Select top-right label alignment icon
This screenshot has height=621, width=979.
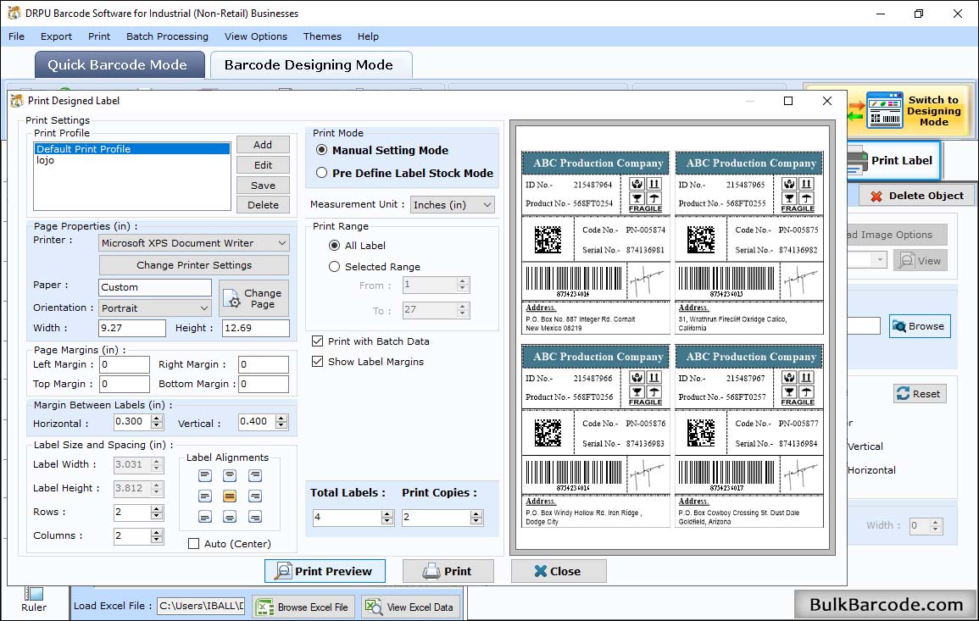click(x=255, y=475)
